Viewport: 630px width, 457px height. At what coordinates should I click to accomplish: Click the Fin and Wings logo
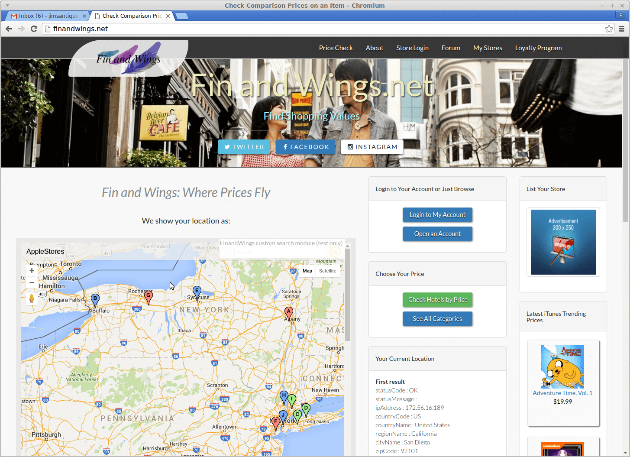(x=128, y=58)
